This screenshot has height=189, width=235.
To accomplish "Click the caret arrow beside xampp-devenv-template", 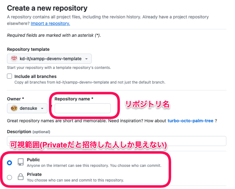I will point(86,59).
